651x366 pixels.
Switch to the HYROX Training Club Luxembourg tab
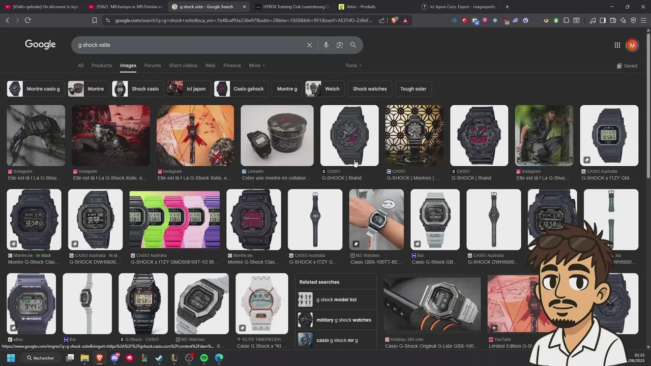coord(292,7)
